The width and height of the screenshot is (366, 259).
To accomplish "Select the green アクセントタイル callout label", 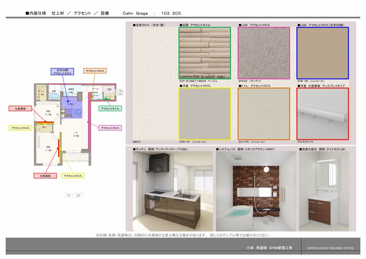I will 110,108.
